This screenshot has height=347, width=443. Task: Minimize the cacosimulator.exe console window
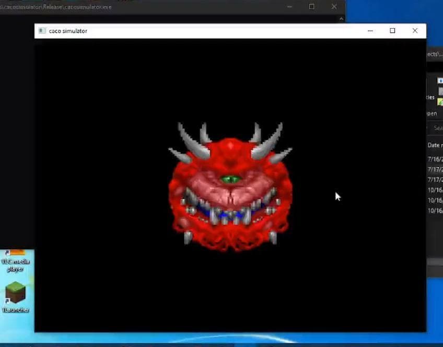click(x=289, y=6)
